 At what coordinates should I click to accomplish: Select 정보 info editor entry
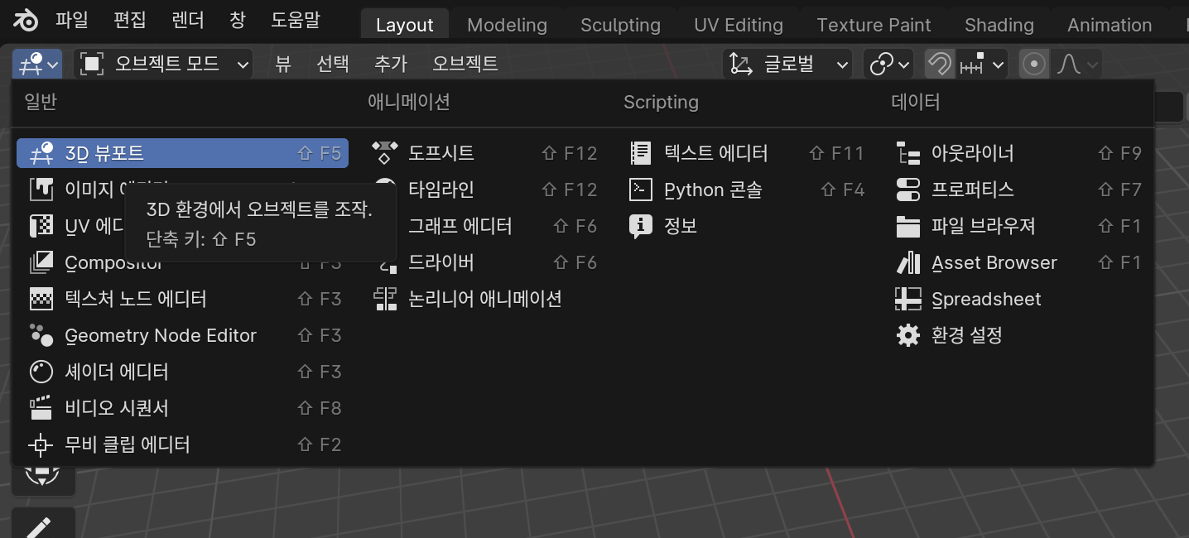(x=747, y=226)
